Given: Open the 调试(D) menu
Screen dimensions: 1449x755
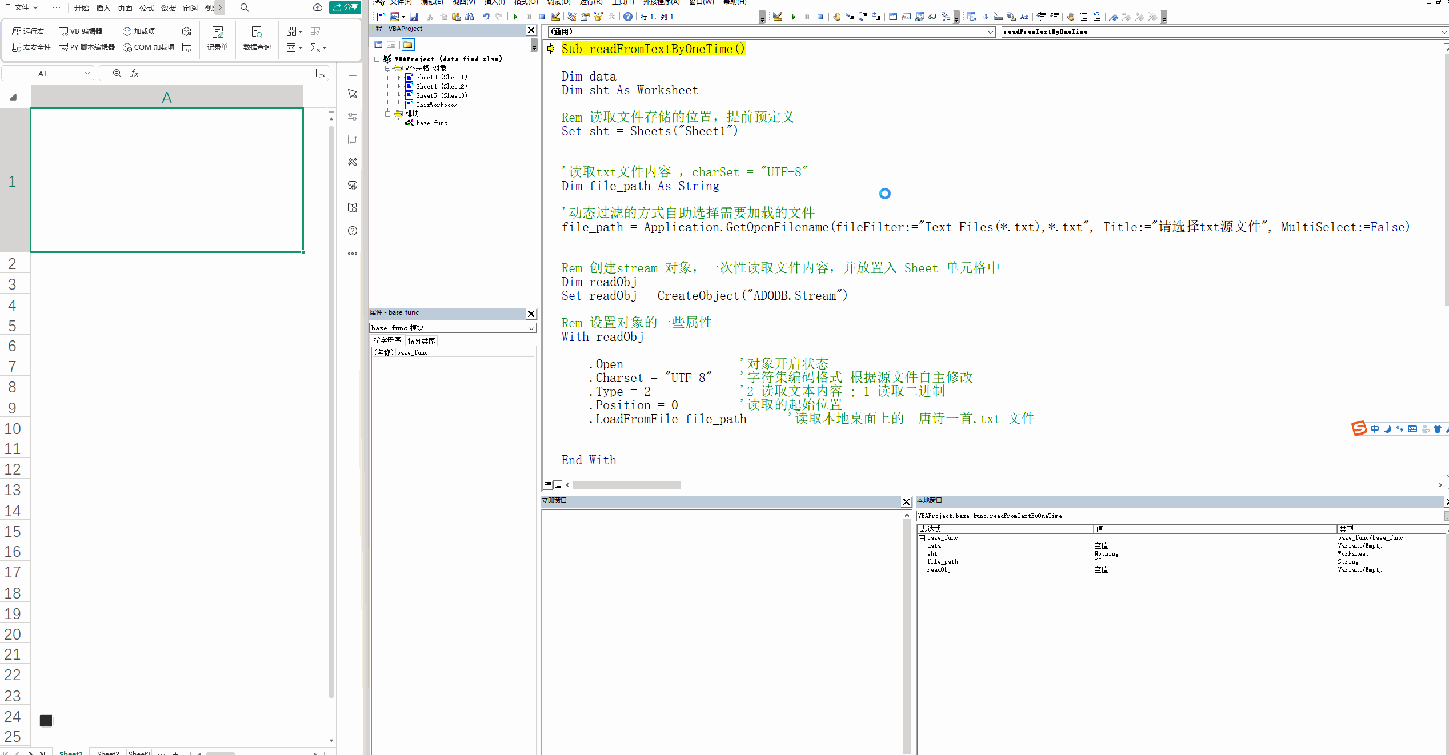Looking at the screenshot, I should pyautogui.click(x=557, y=3).
